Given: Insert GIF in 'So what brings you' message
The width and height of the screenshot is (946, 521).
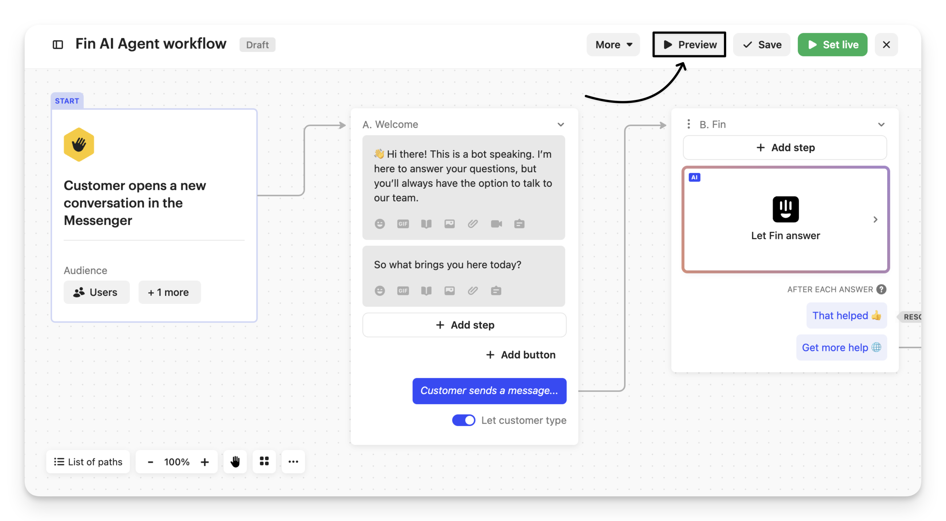Looking at the screenshot, I should [403, 290].
